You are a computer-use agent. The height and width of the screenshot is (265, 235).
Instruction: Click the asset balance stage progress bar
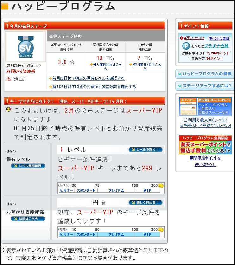click(x=109, y=234)
